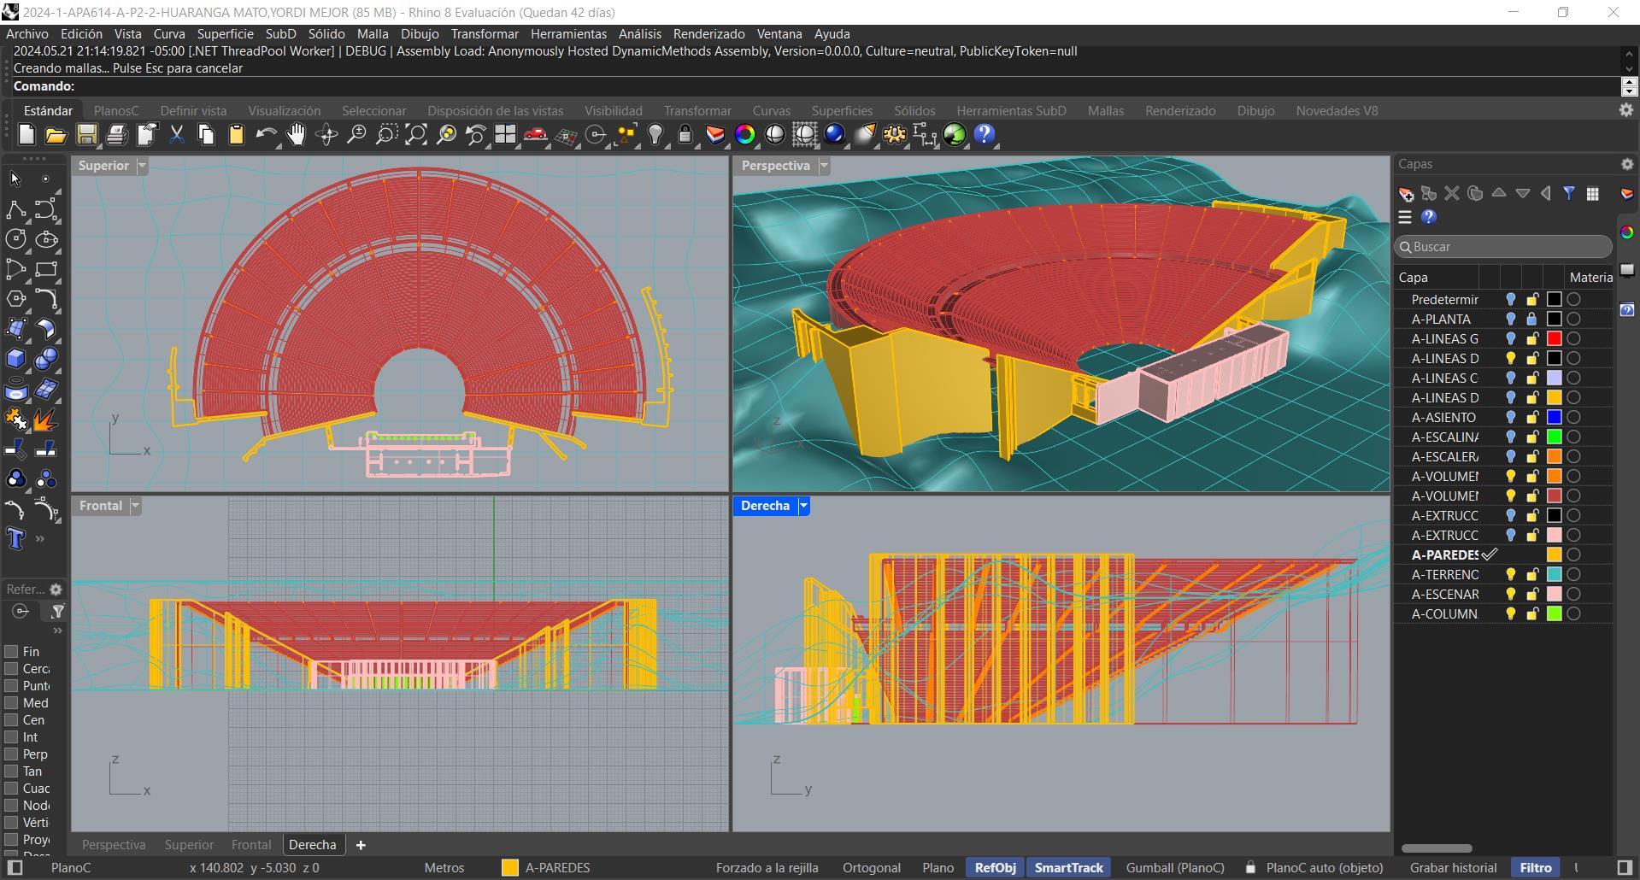Click the new layer icon in Capas panel
This screenshot has height=880, width=1640.
(x=1406, y=194)
